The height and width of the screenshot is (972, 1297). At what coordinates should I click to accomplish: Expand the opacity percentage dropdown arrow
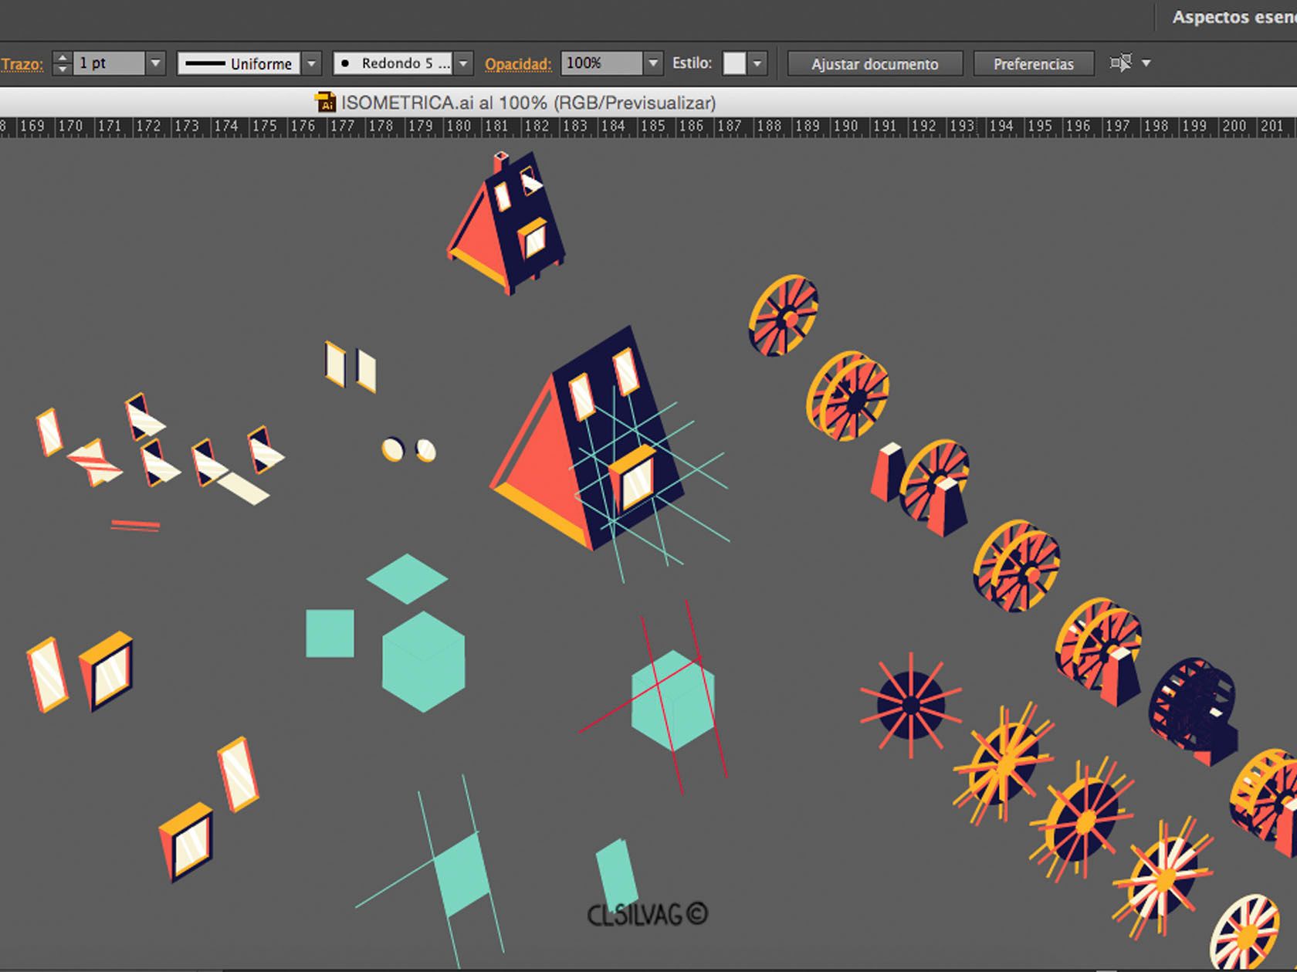click(653, 63)
